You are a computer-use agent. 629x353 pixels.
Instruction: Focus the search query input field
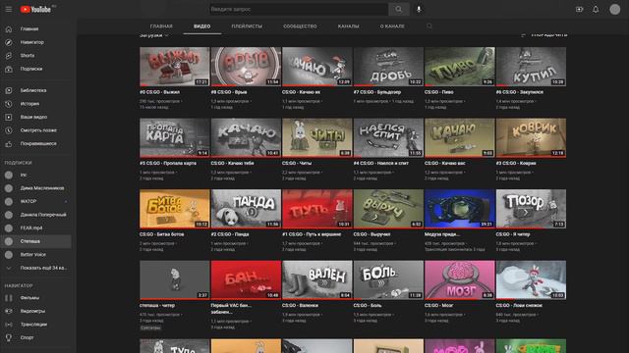tap(299, 9)
